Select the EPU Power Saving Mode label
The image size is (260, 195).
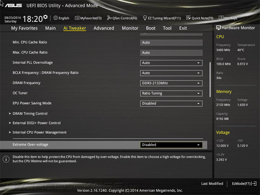coord(32,103)
